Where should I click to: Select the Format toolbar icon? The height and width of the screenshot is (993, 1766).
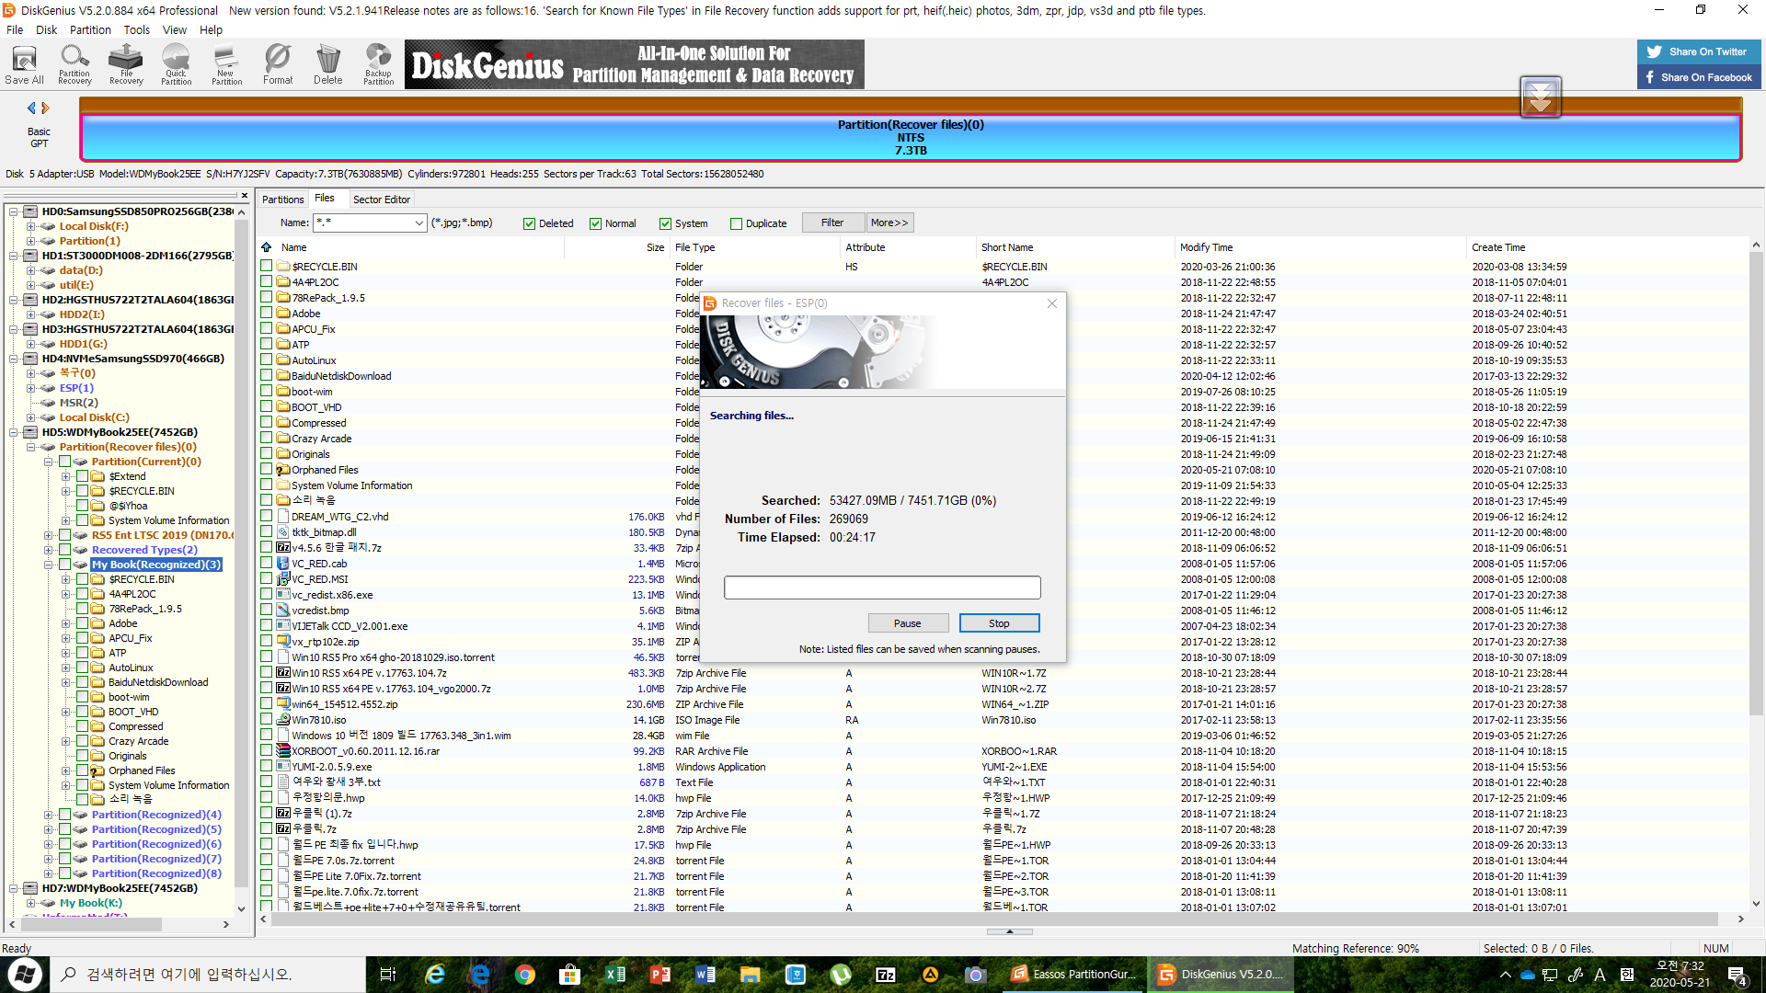(x=277, y=64)
